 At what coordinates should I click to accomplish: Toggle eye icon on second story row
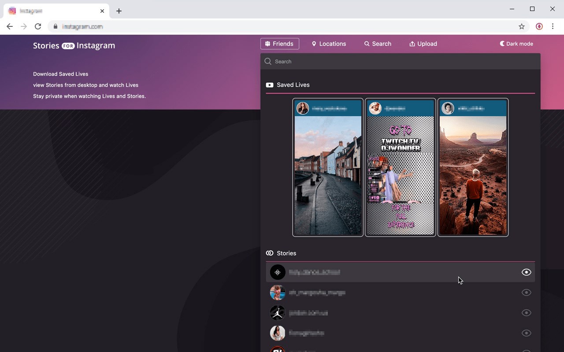[526, 293]
